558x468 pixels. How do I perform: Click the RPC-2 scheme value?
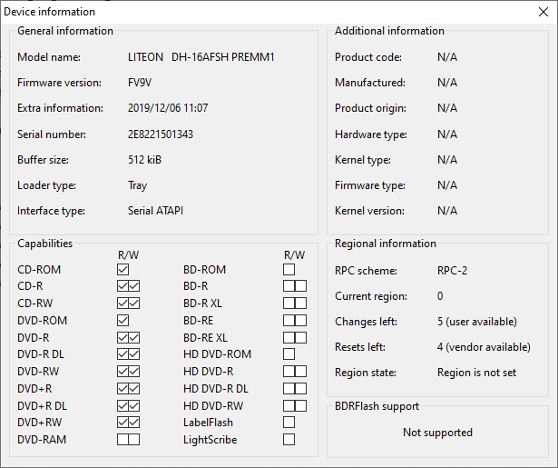pos(453,271)
